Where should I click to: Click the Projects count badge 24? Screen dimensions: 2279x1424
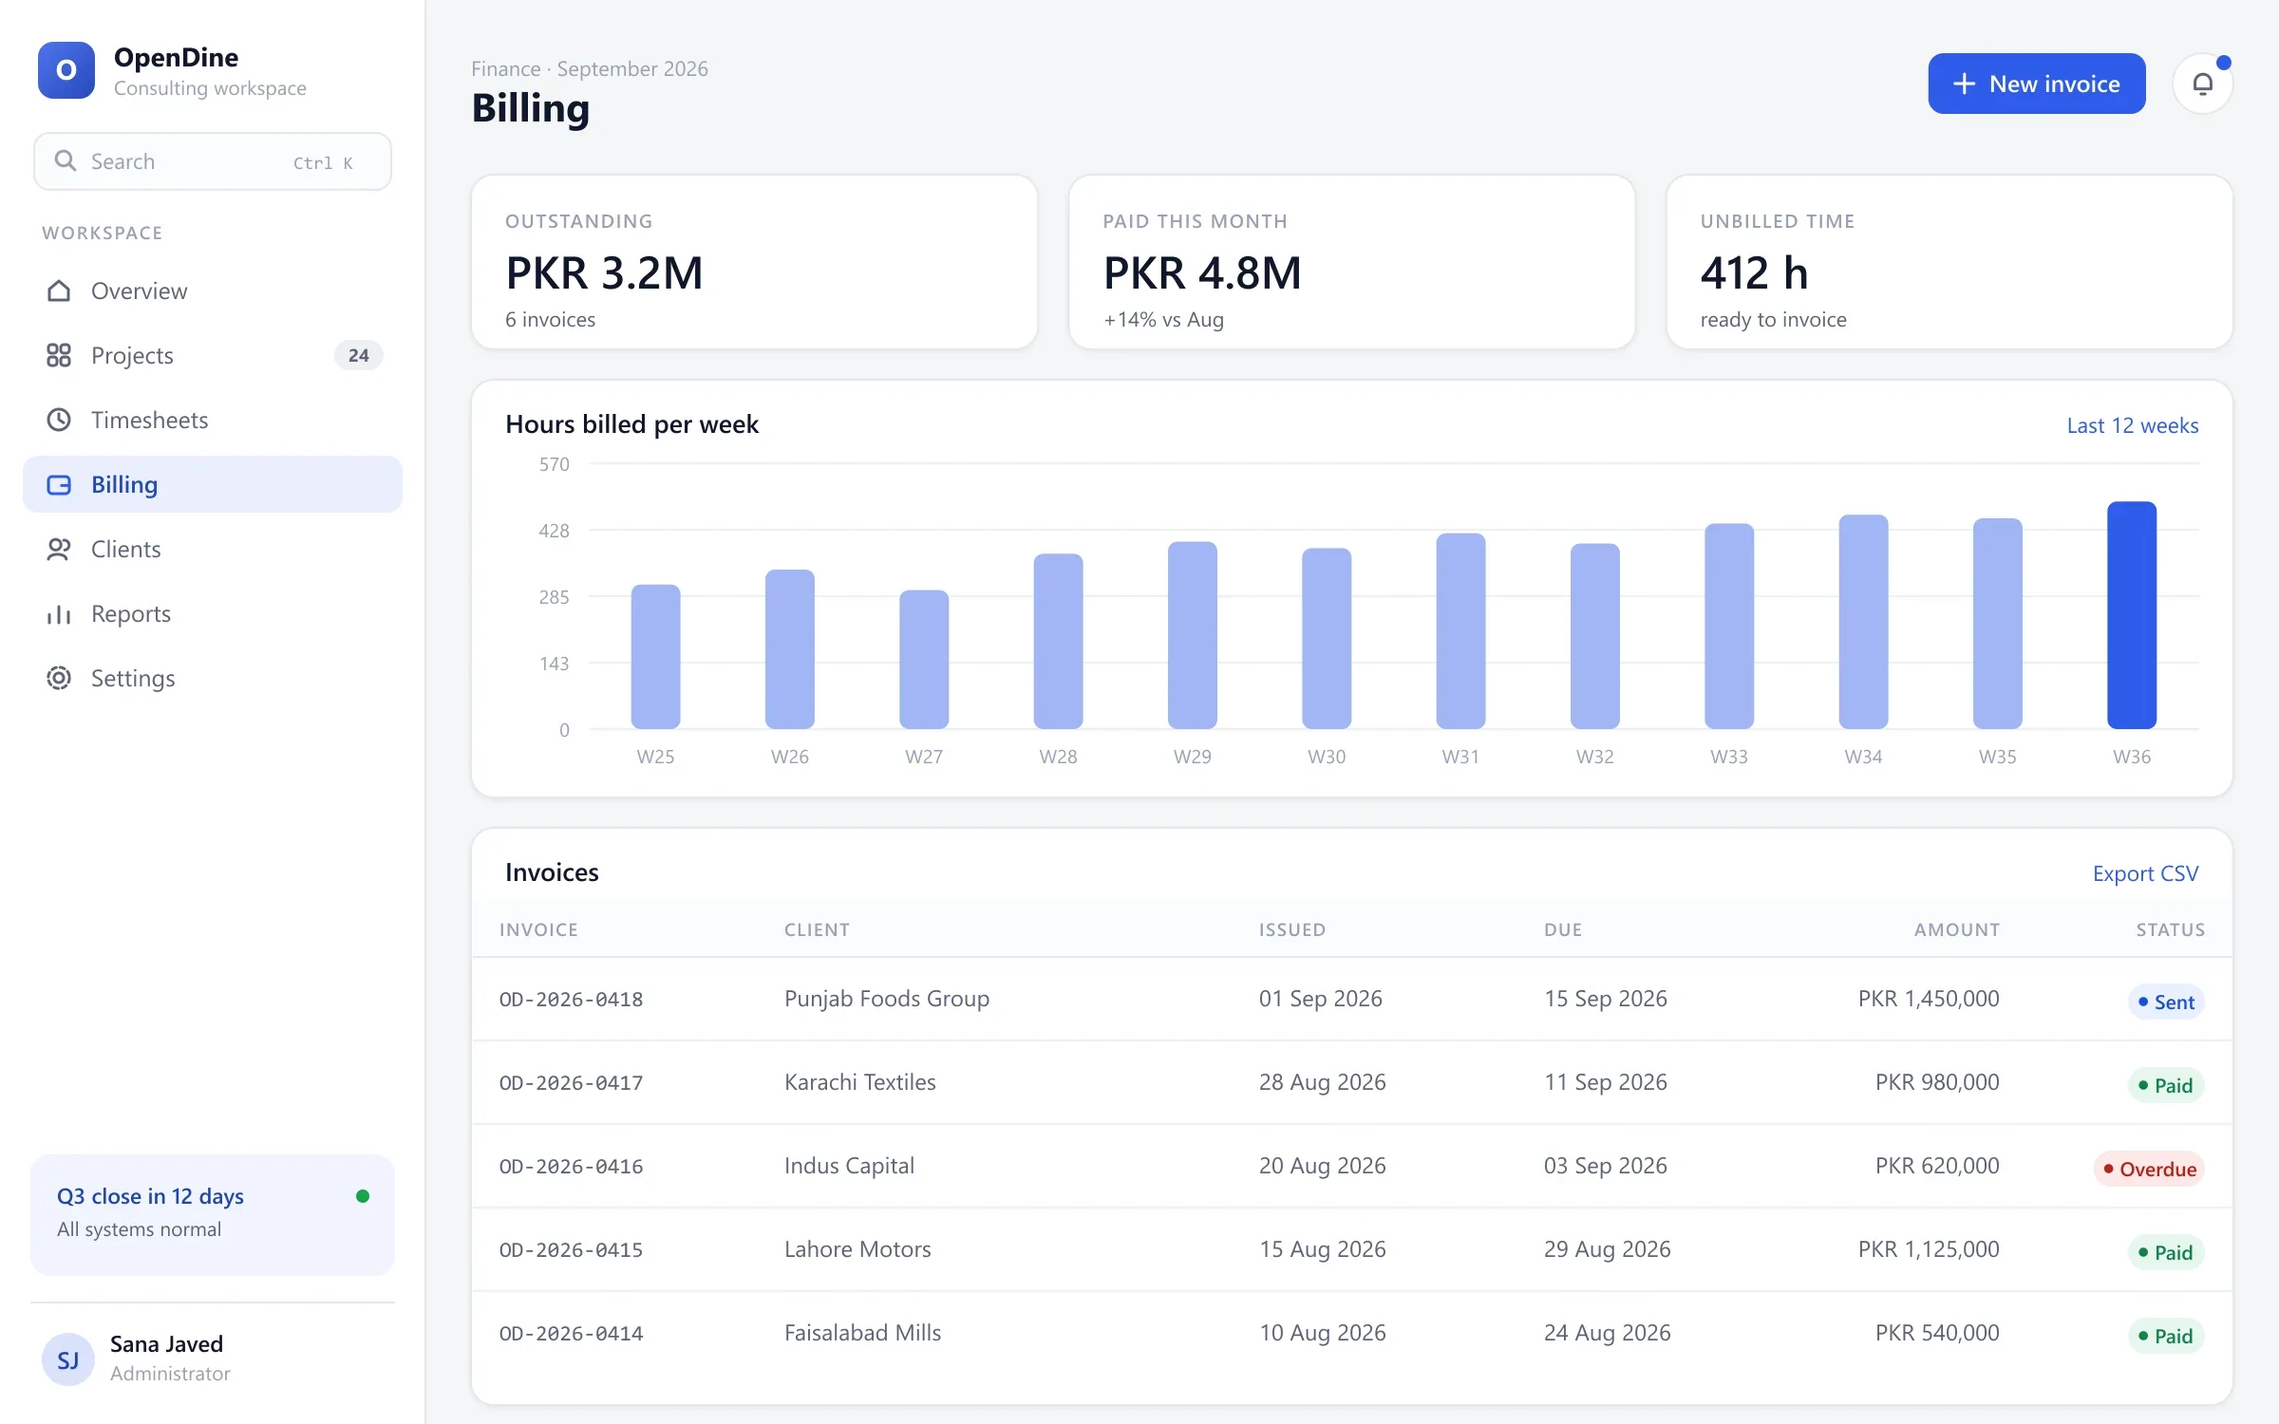[x=358, y=355]
